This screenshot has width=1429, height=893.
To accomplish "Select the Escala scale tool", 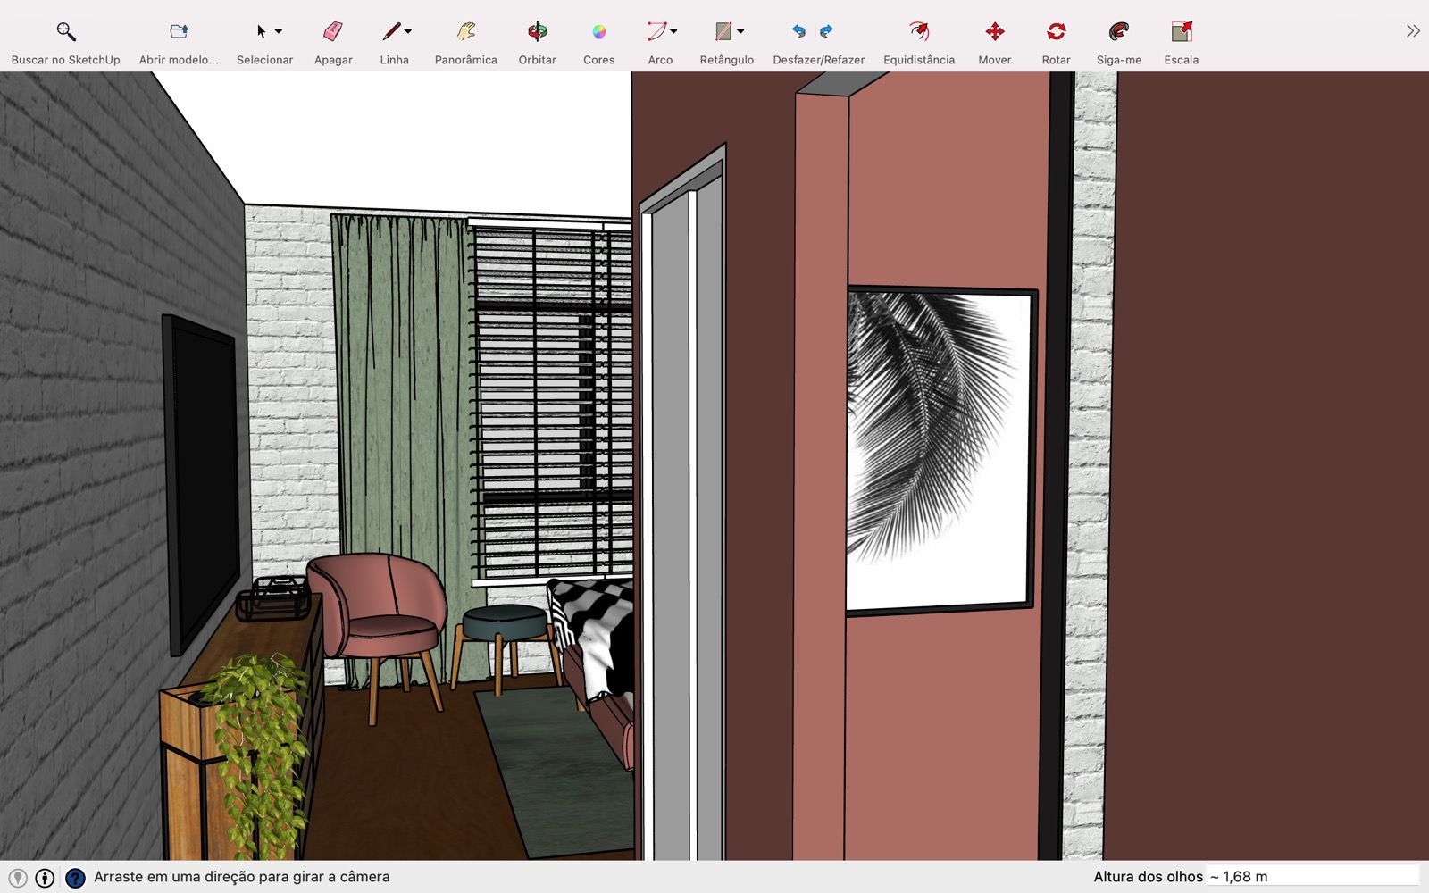I will click(x=1181, y=32).
